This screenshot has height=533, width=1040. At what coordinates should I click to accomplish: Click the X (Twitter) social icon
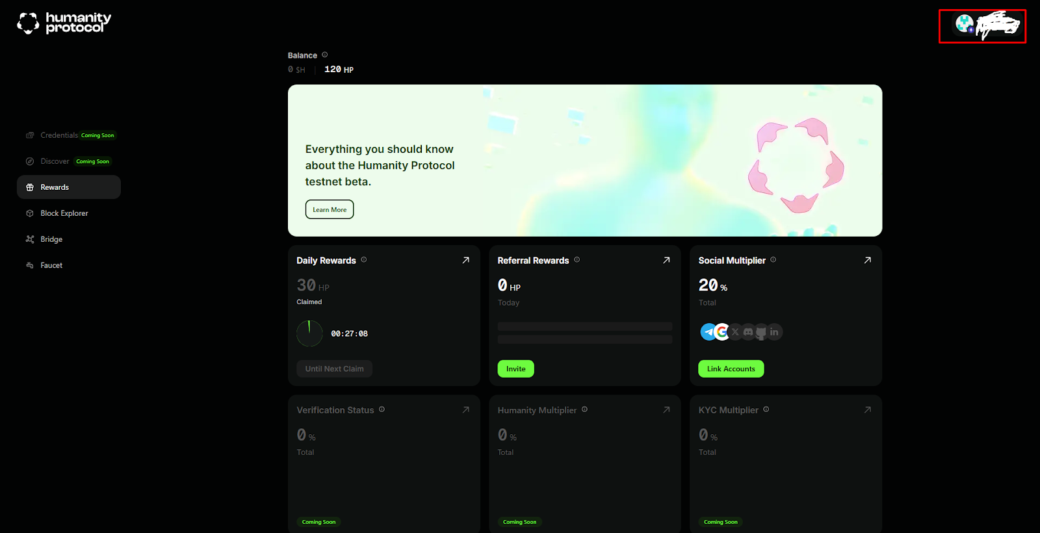click(735, 332)
